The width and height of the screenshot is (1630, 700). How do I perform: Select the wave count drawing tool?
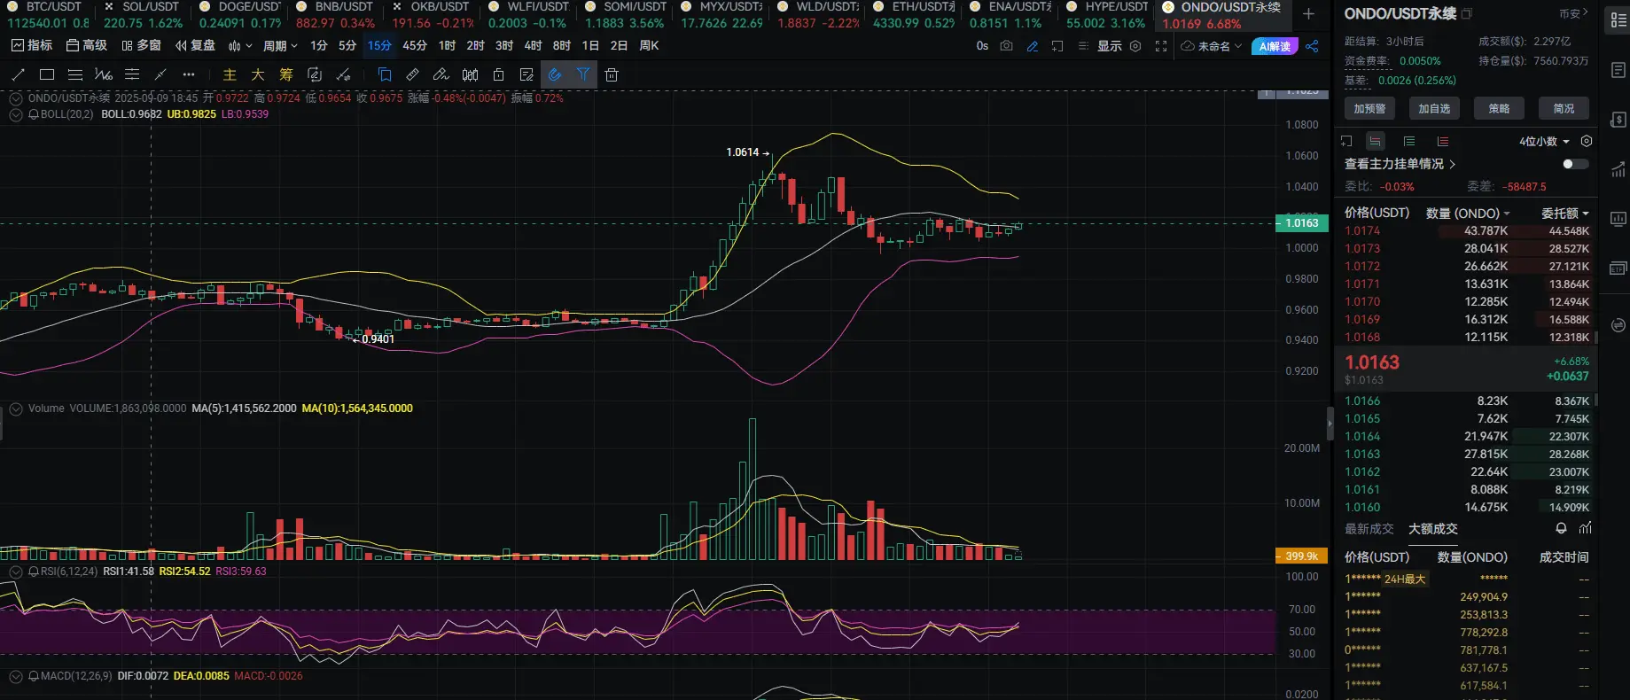(104, 75)
